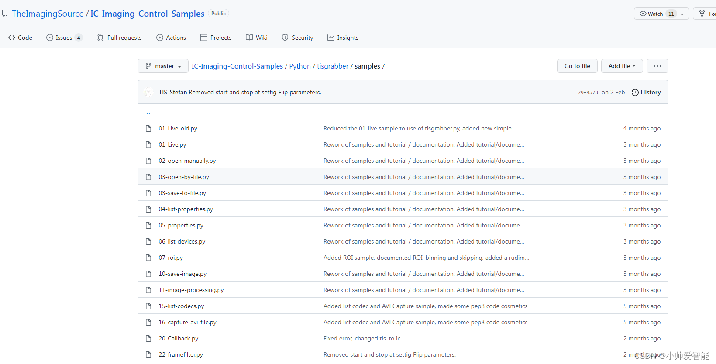
Task: Click file icon next to 06-list-devices.py
Action: pyautogui.click(x=148, y=241)
